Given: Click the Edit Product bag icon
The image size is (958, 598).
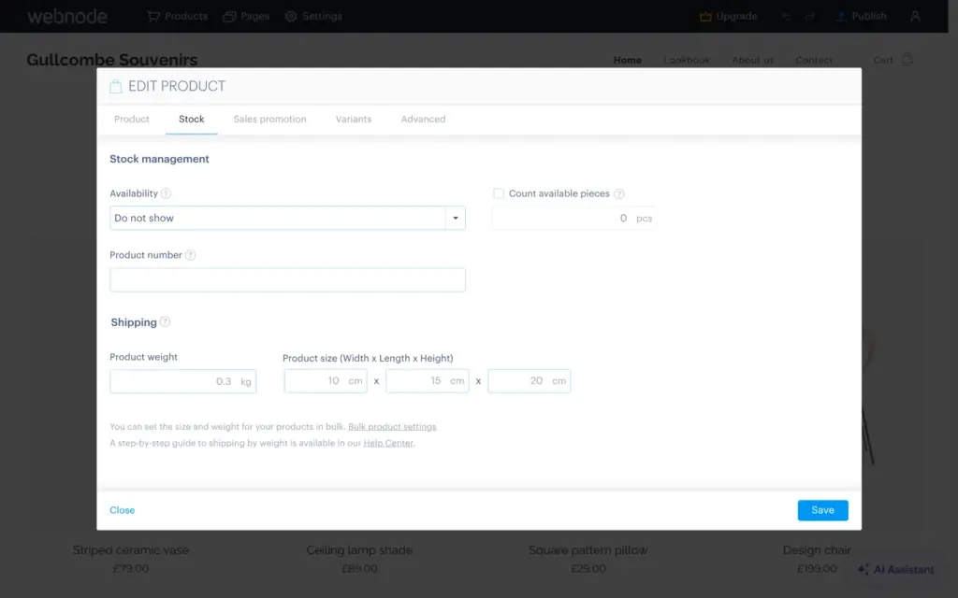Looking at the screenshot, I should [115, 86].
